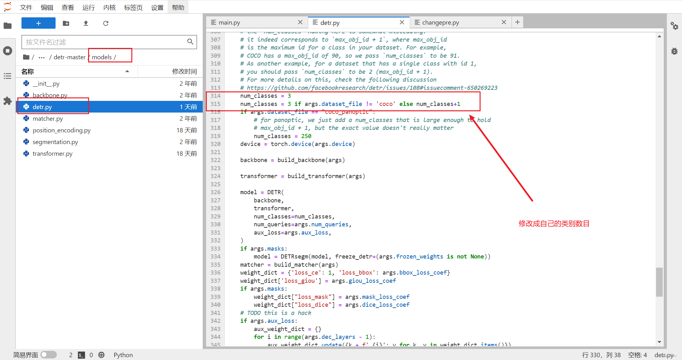Click the kernel chip icon in status bar

[101, 355]
